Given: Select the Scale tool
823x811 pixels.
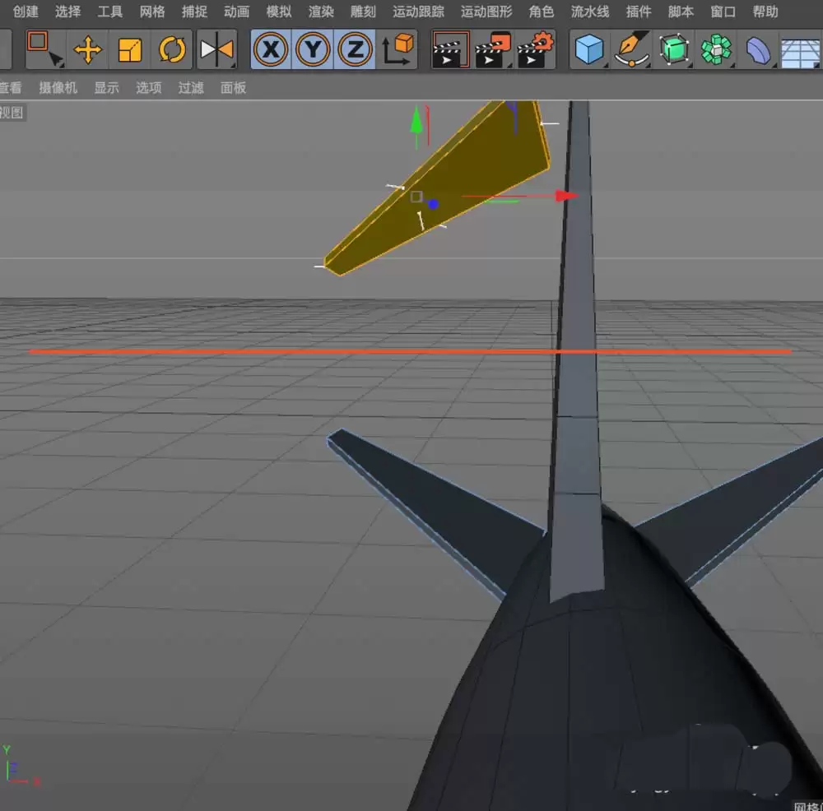Looking at the screenshot, I should pos(130,49).
